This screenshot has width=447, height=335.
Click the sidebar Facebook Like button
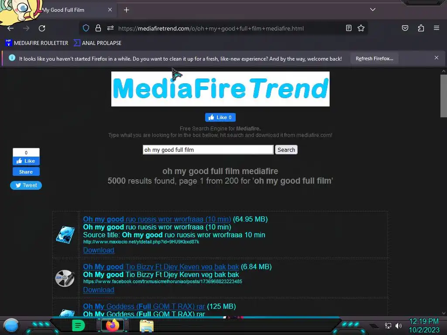(26, 161)
